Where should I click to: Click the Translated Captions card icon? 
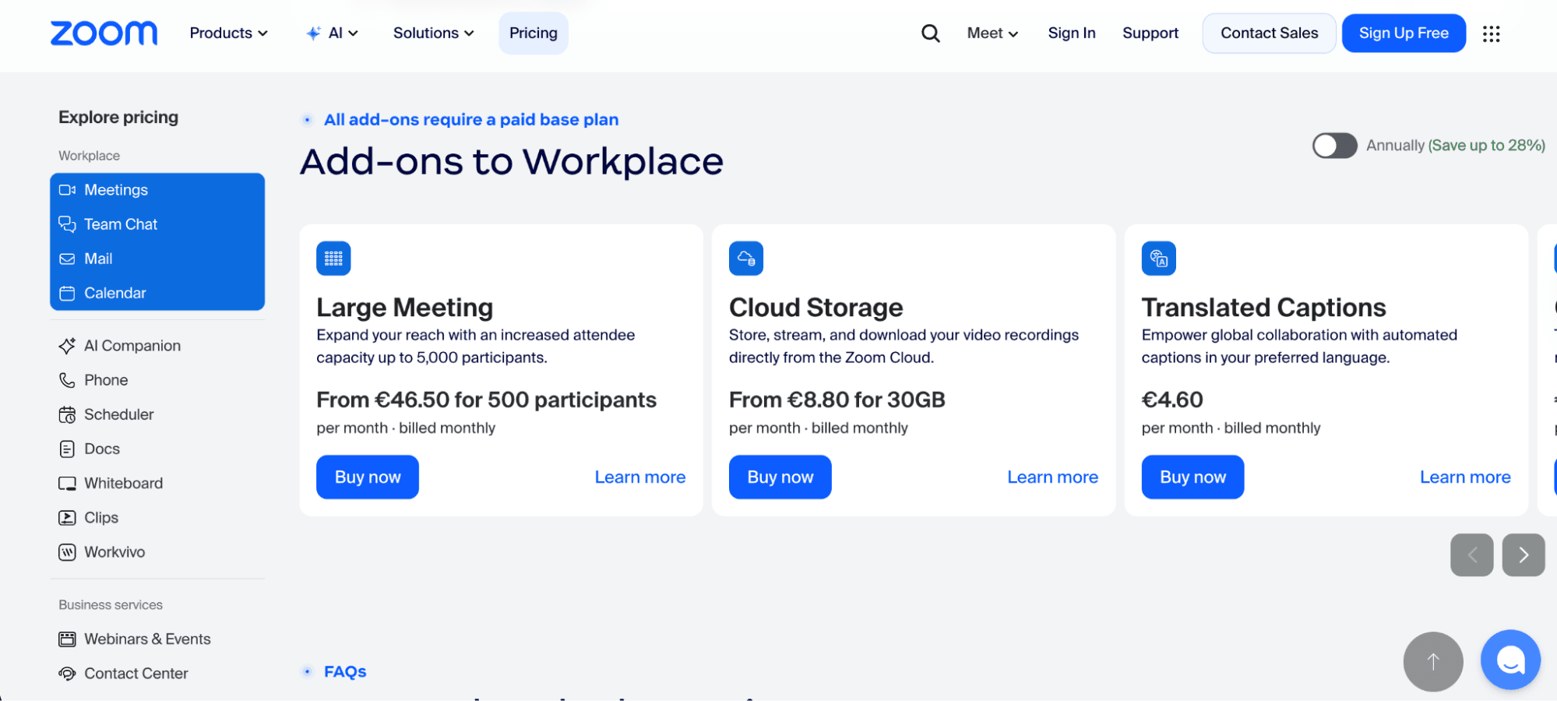point(1158,259)
